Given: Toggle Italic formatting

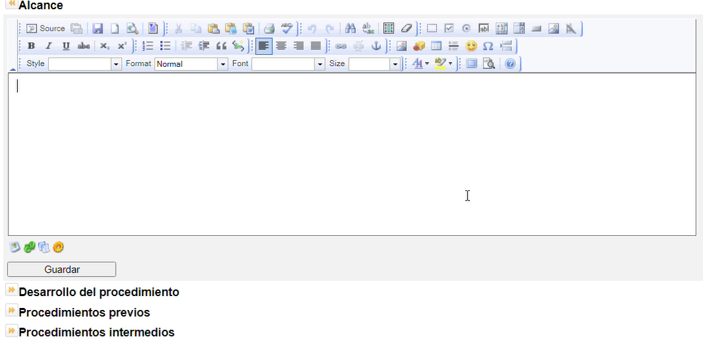Looking at the screenshot, I should pos(49,46).
